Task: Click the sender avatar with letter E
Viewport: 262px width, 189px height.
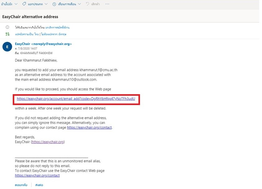Action: [x=7, y=47]
